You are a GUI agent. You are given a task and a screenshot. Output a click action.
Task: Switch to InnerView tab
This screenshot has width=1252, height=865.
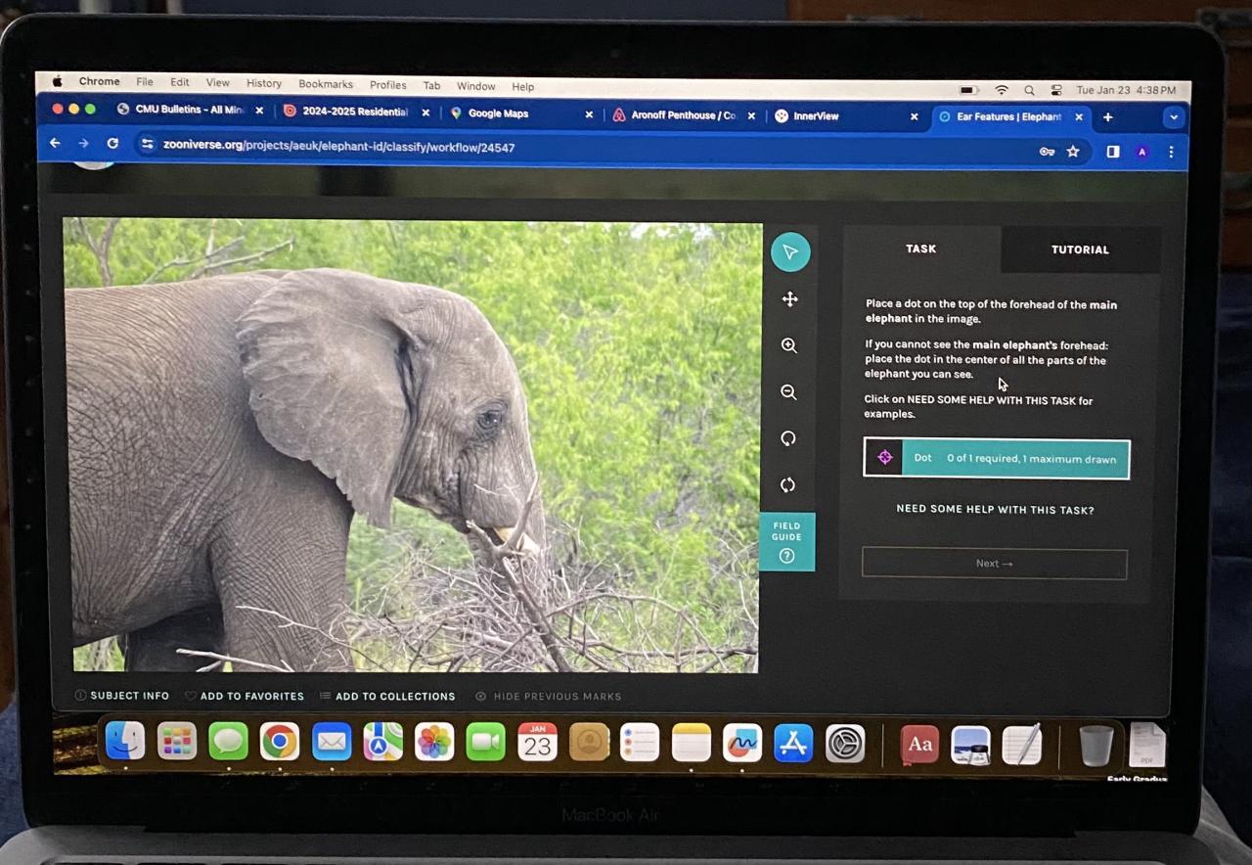(x=846, y=115)
